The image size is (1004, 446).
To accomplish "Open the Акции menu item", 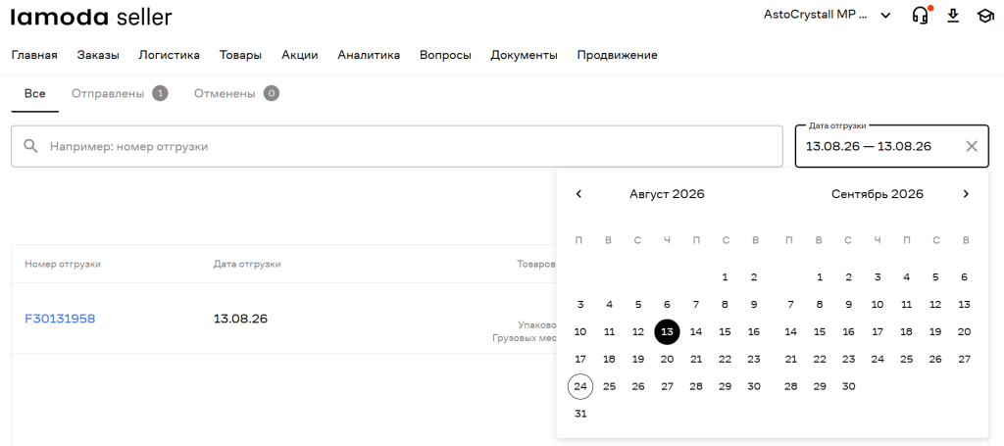I will click(x=300, y=55).
